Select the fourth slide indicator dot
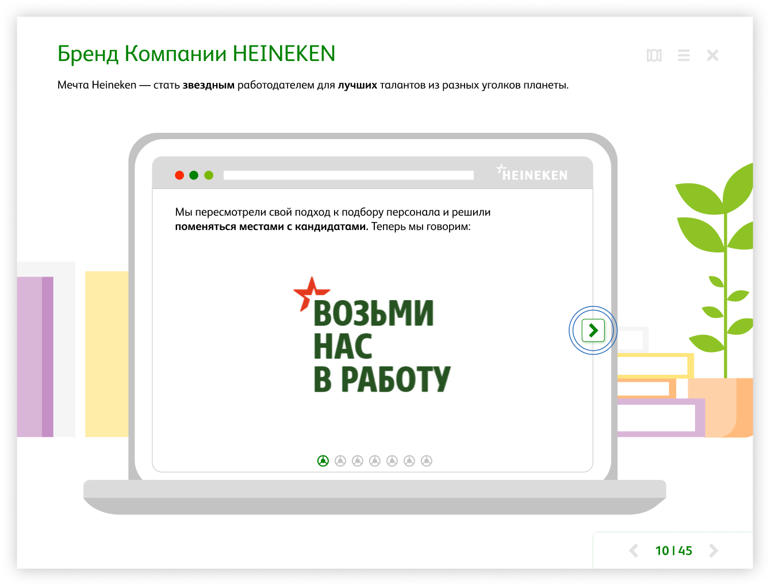Image resolution: width=771 pixels, height=587 pixels. (375, 461)
